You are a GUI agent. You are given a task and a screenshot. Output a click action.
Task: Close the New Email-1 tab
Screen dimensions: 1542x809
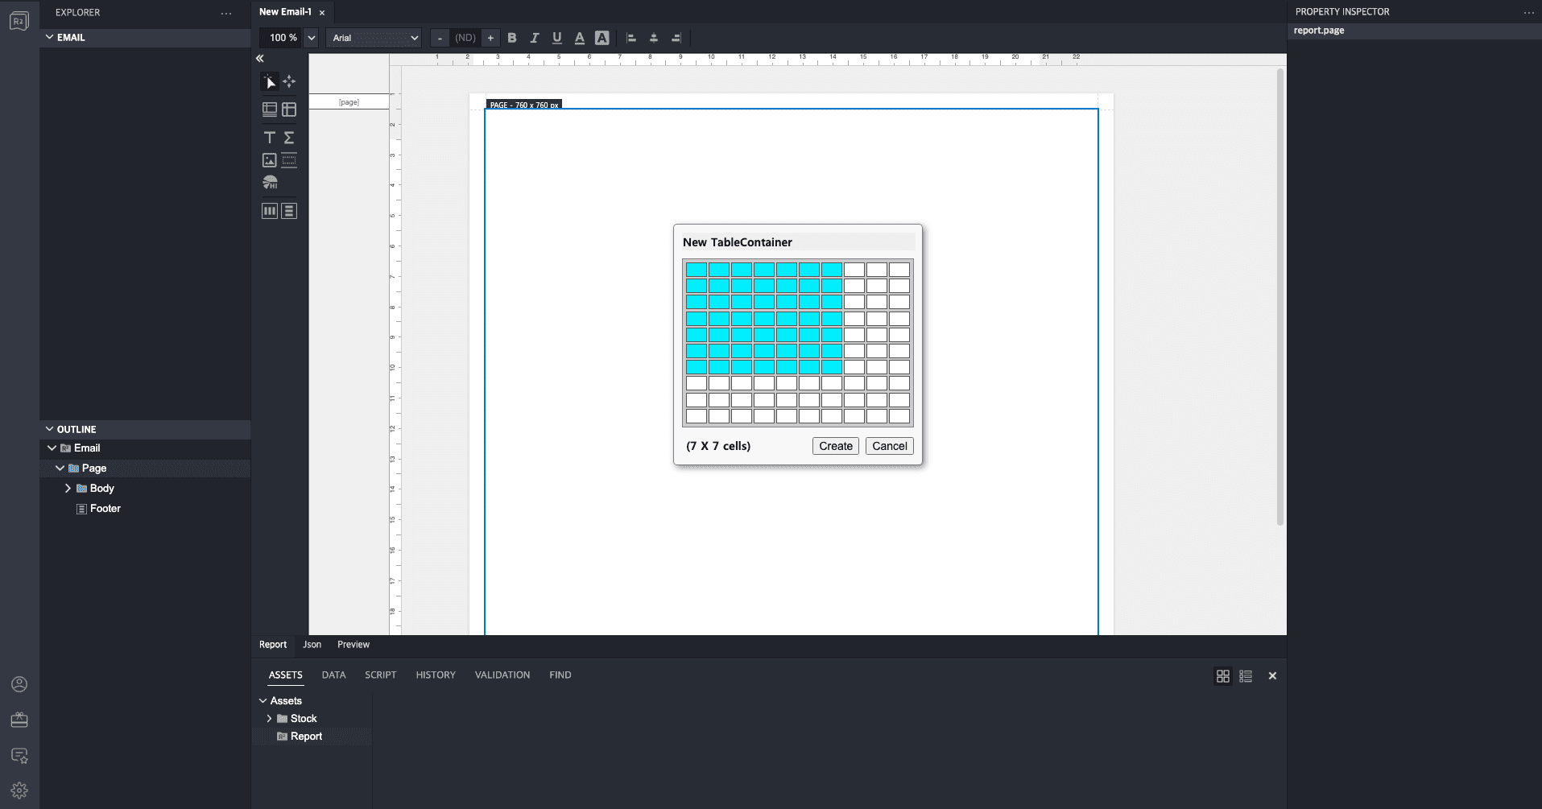tap(322, 13)
